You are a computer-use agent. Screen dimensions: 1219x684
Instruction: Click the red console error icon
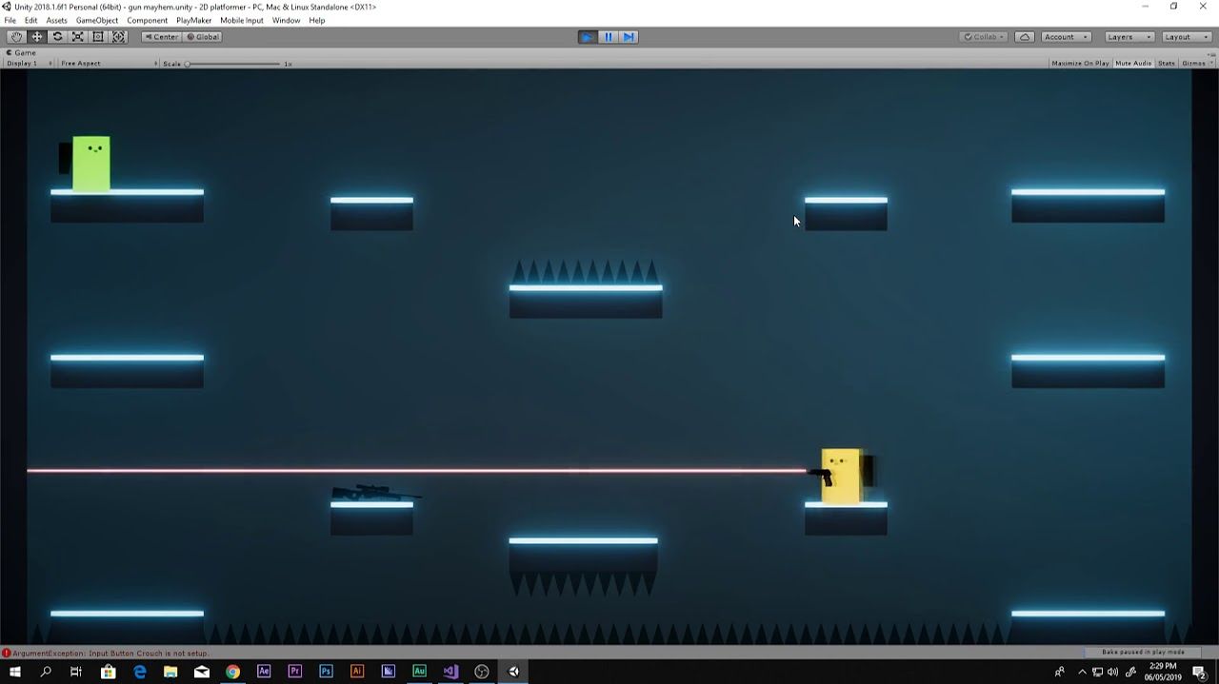[6, 654]
